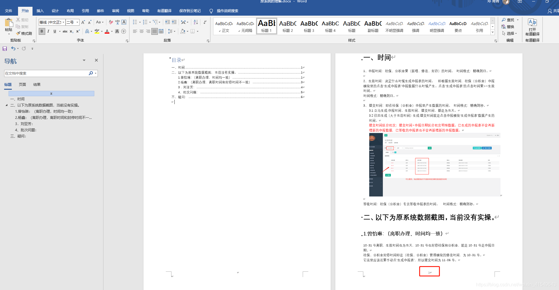Image resolution: width=559 pixels, height=290 pixels.
Task: Click the Paste (粘贴) clipboard icon
Action: click(9, 23)
